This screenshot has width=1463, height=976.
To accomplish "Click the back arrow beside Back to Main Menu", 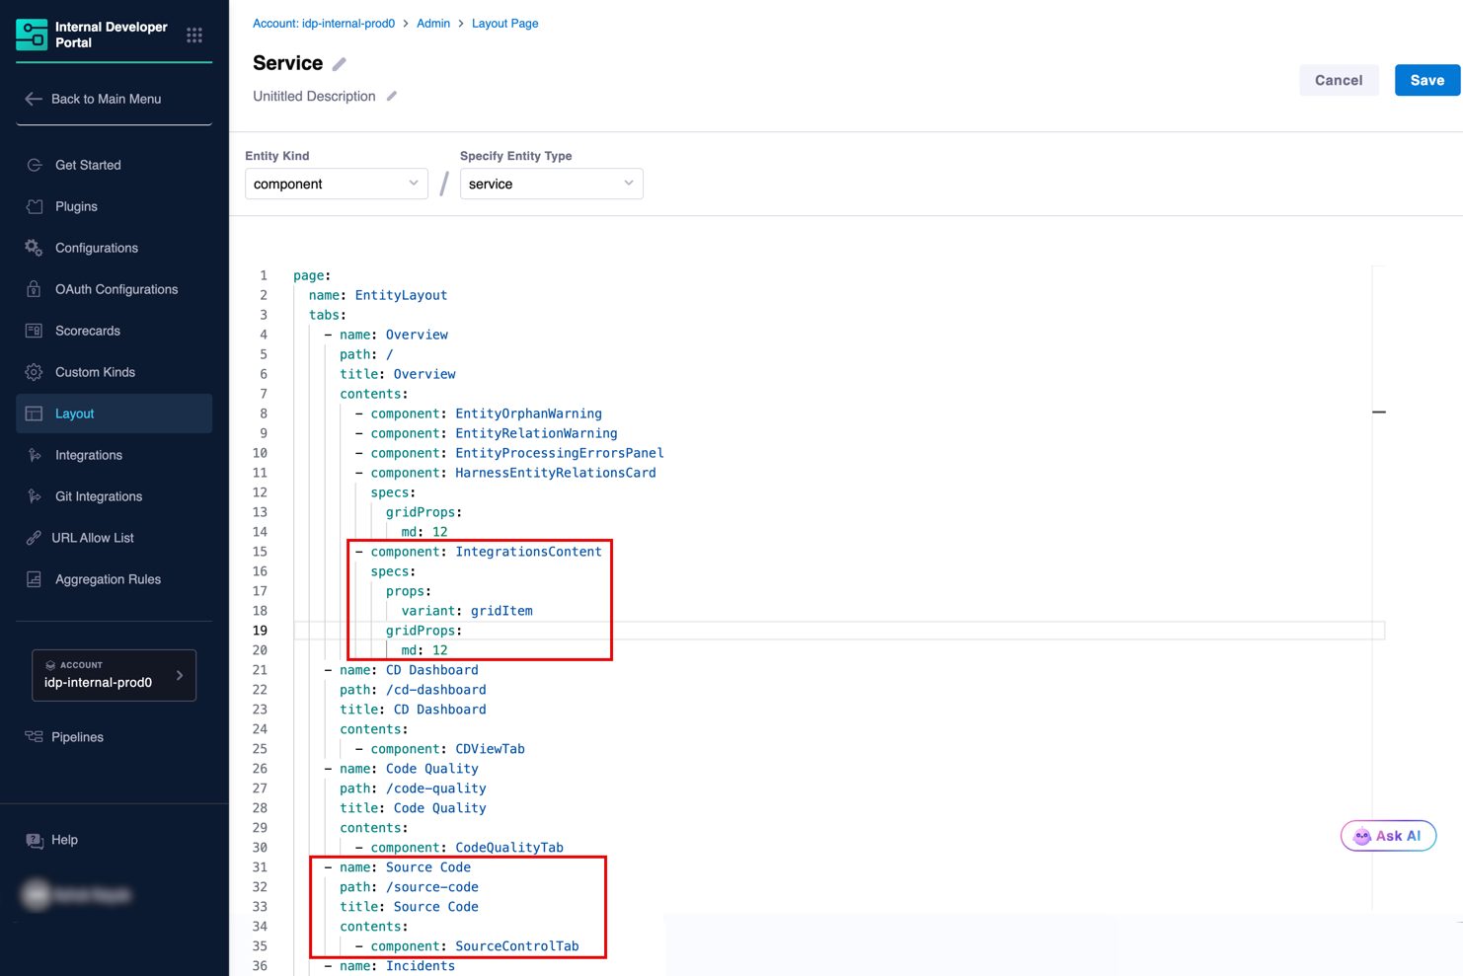I will (x=34, y=99).
